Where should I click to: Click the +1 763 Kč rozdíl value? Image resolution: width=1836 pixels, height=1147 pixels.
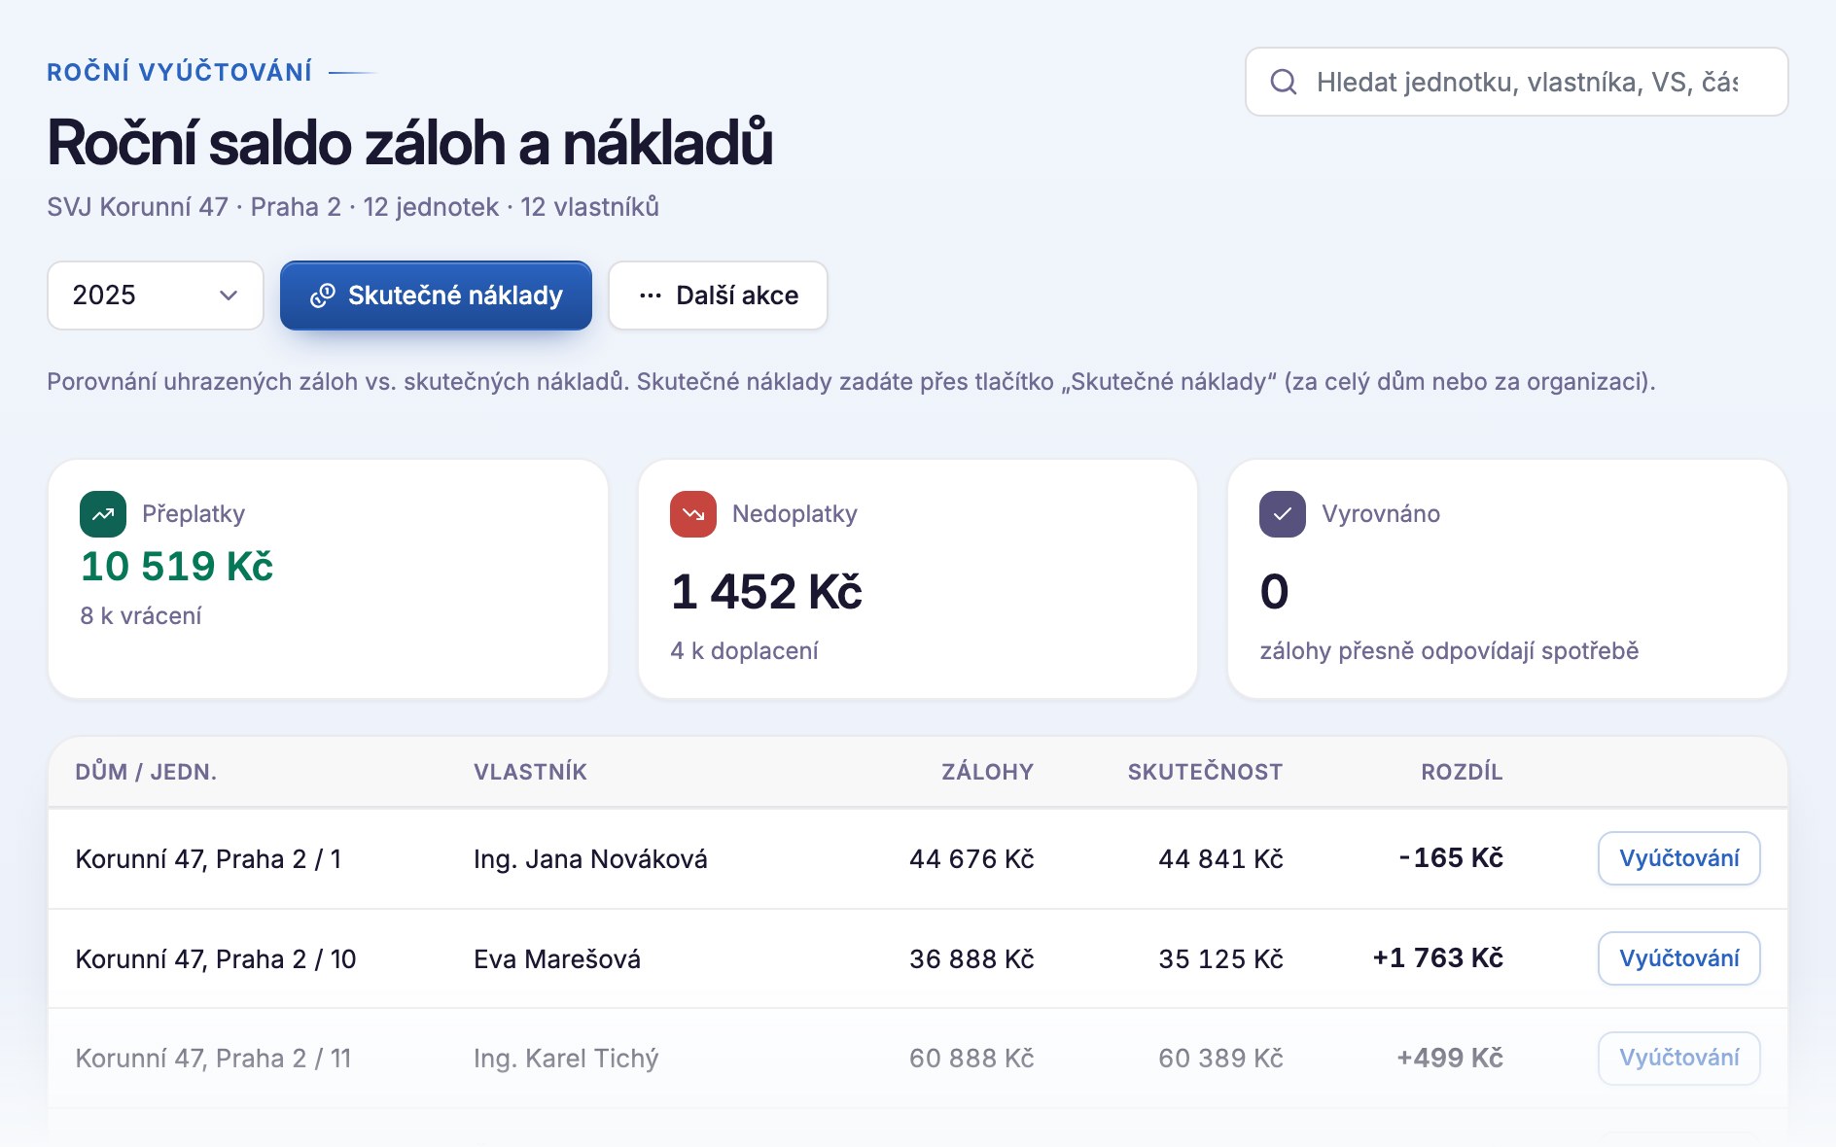(1438, 957)
